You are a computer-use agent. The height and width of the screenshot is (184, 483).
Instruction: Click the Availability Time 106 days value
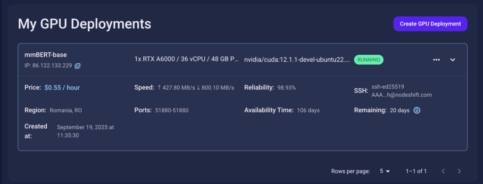click(308, 110)
